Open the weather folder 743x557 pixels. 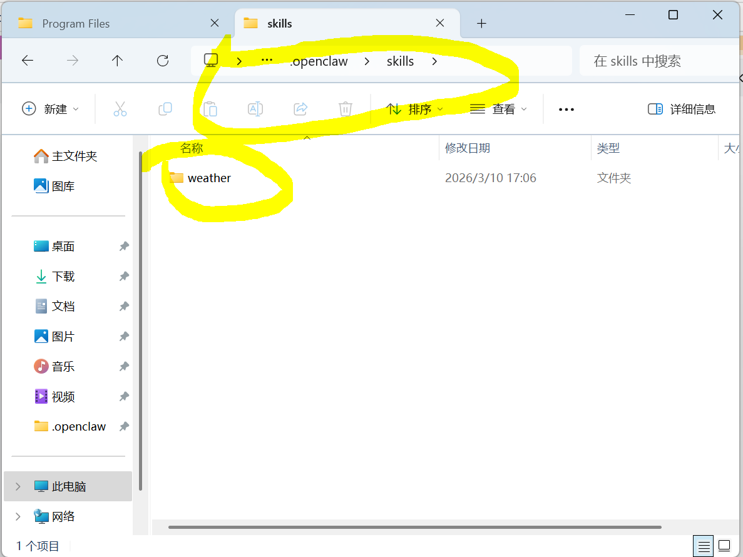tap(209, 178)
